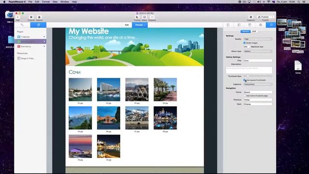This screenshot has width=309, height=174.
Task: Select the fourth inspector tab icon
Action: point(261,25)
